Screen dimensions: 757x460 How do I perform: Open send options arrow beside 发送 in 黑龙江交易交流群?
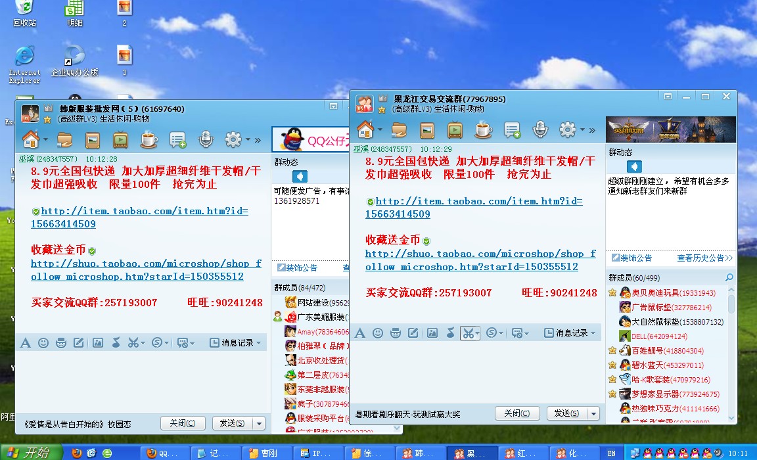(x=593, y=413)
